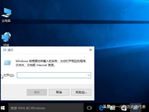
Task: Open the 此电脑 desktop icon
Action: [6, 15]
